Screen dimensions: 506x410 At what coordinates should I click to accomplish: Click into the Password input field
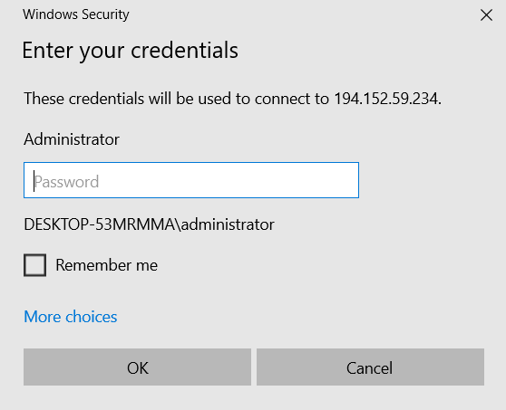point(191,180)
